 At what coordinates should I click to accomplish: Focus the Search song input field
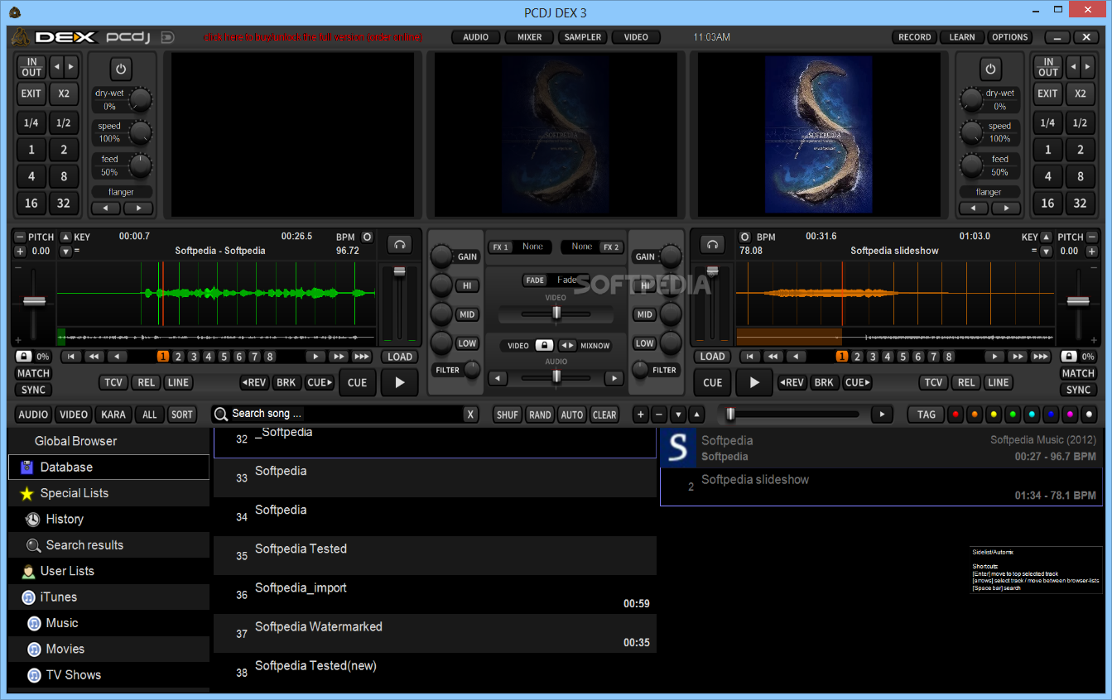(x=345, y=414)
